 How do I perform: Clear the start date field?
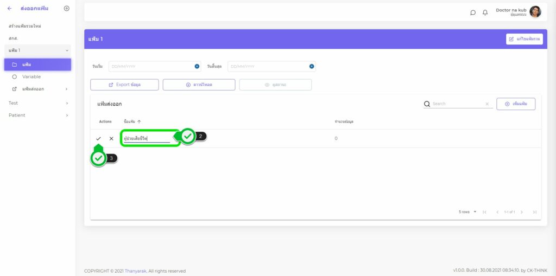197,67
